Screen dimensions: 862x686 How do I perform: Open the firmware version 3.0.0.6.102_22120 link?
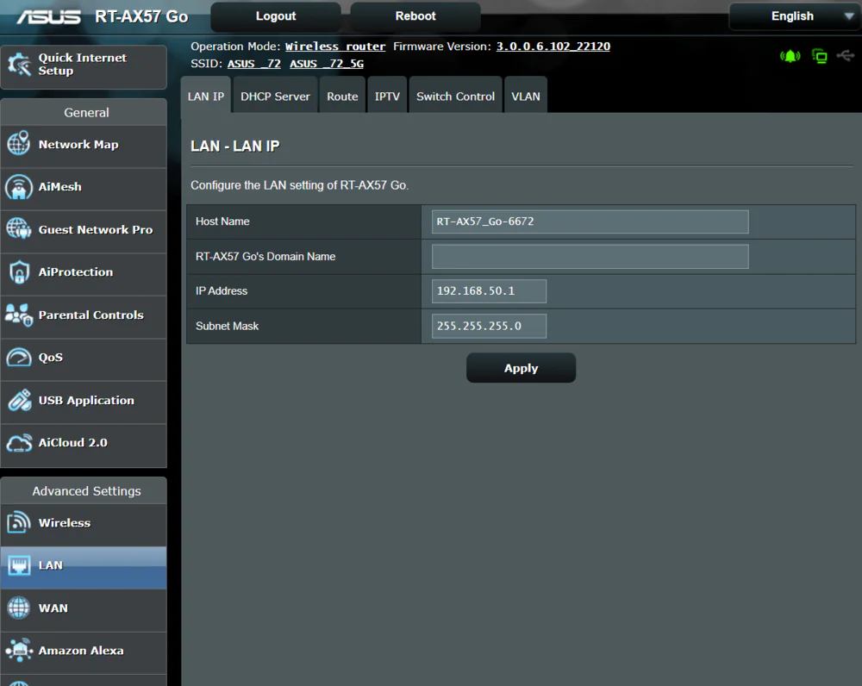coord(553,47)
